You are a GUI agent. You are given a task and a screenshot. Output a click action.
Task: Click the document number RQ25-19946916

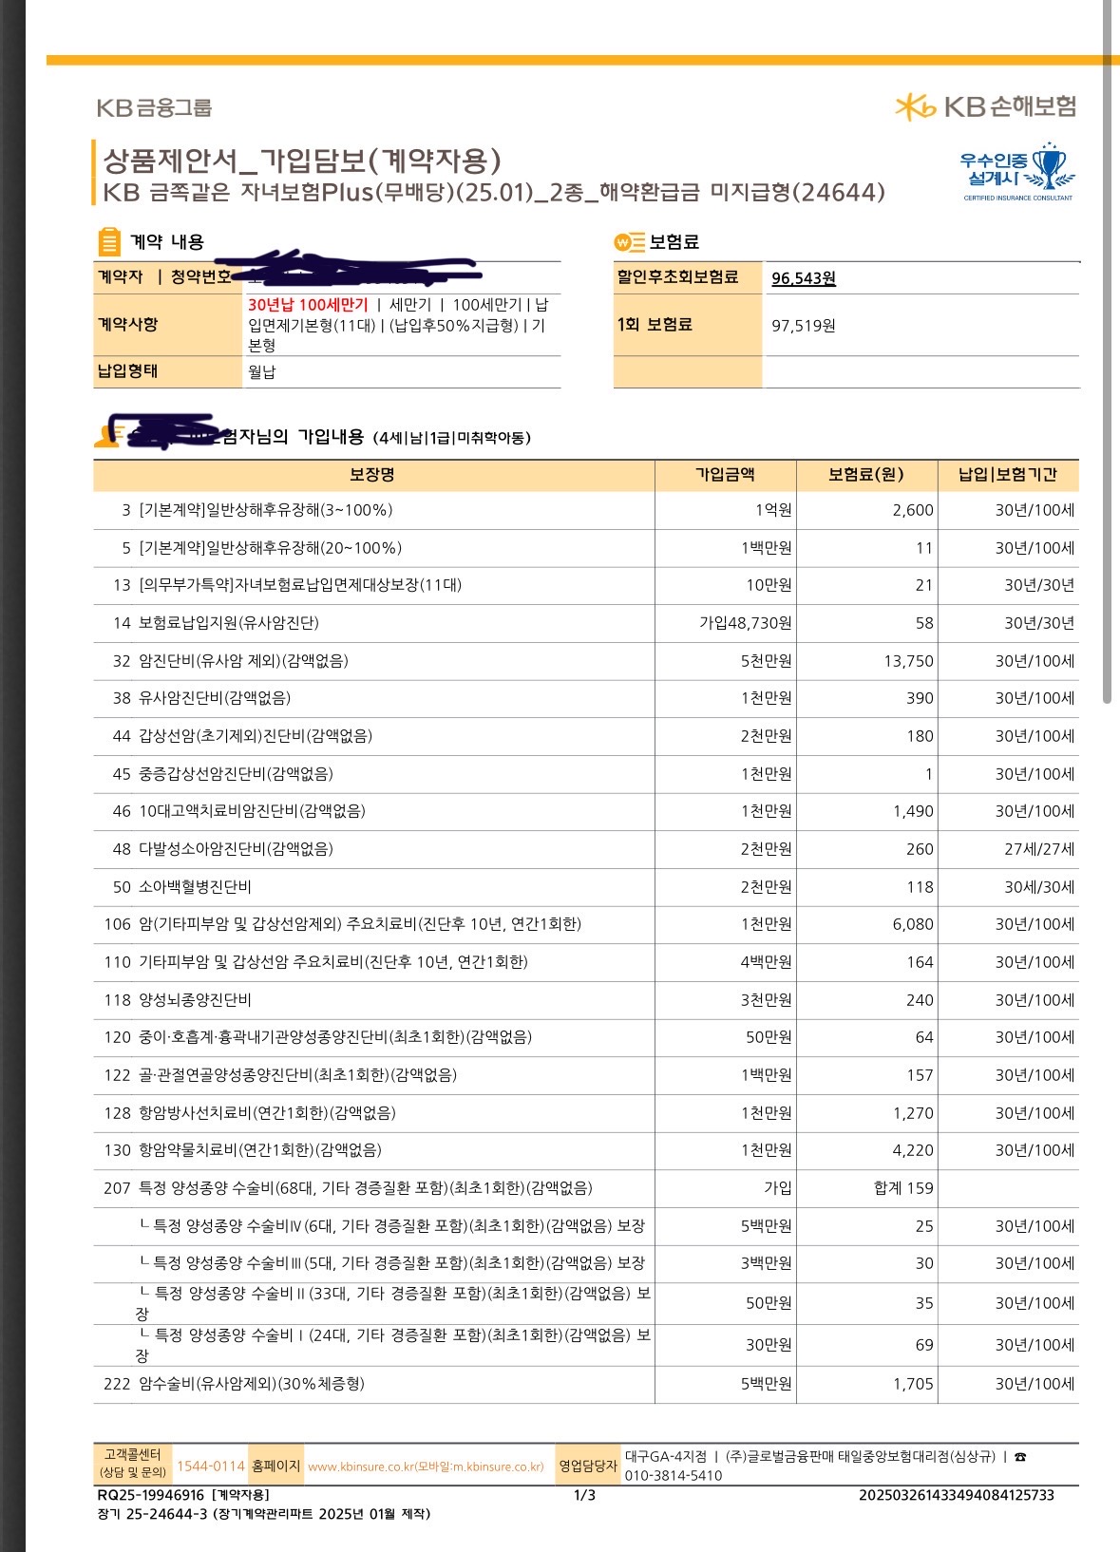tap(151, 1495)
